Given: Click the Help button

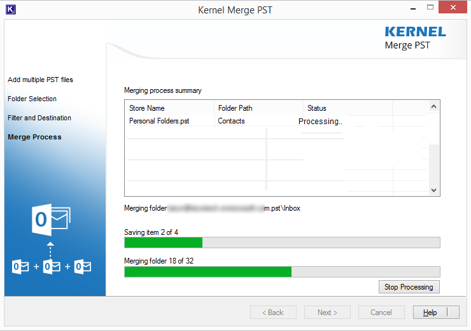Looking at the screenshot, I should tap(436, 313).
